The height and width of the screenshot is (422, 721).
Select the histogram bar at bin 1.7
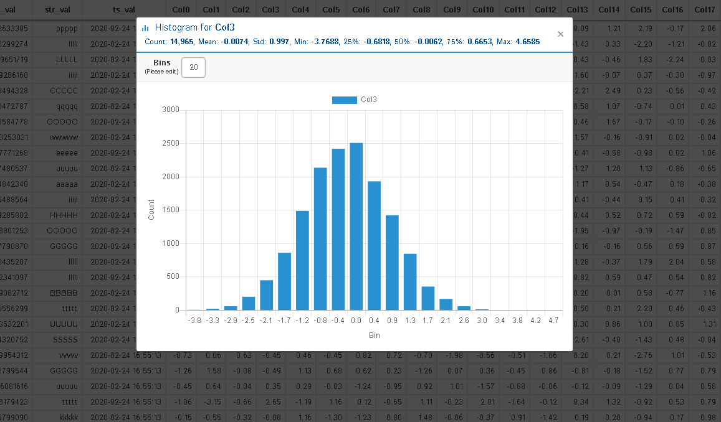click(428, 299)
